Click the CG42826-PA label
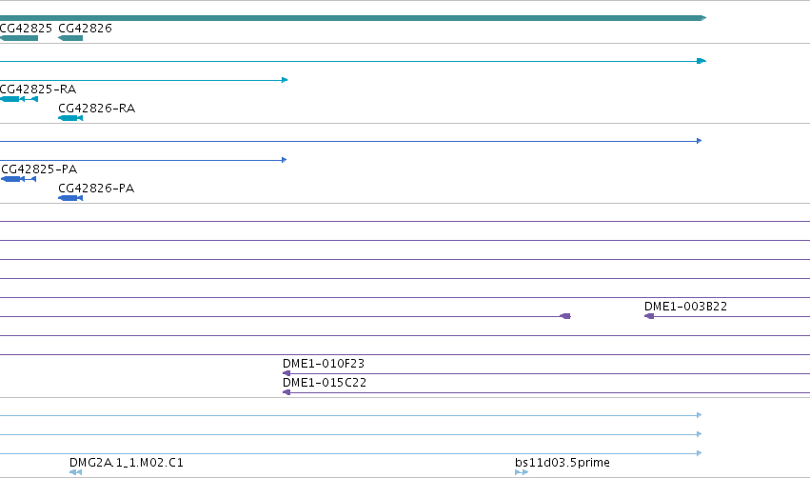The width and height of the screenshot is (810, 478). (x=96, y=189)
